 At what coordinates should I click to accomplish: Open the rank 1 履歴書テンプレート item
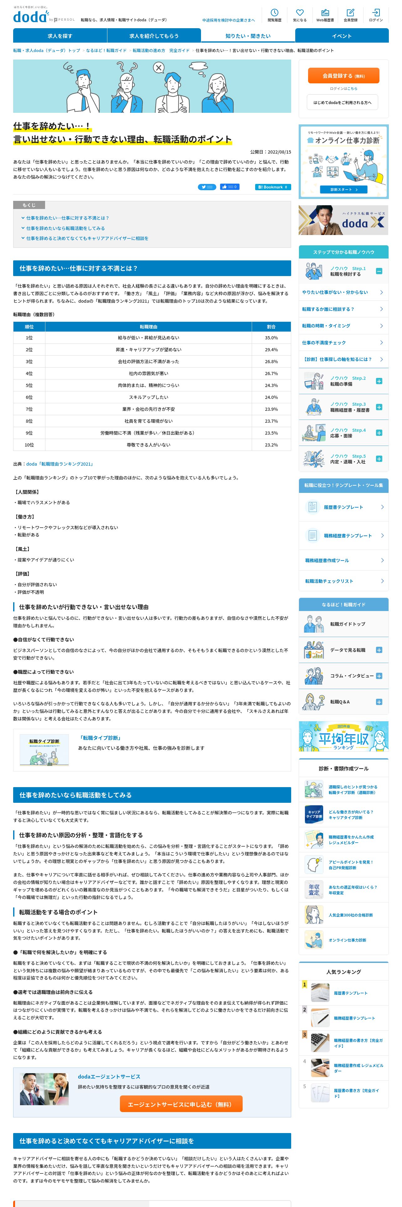(343, 993)
